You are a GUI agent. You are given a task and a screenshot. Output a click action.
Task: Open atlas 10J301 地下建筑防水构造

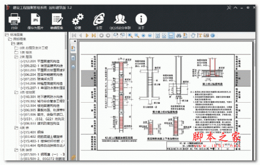pos(42,97)
